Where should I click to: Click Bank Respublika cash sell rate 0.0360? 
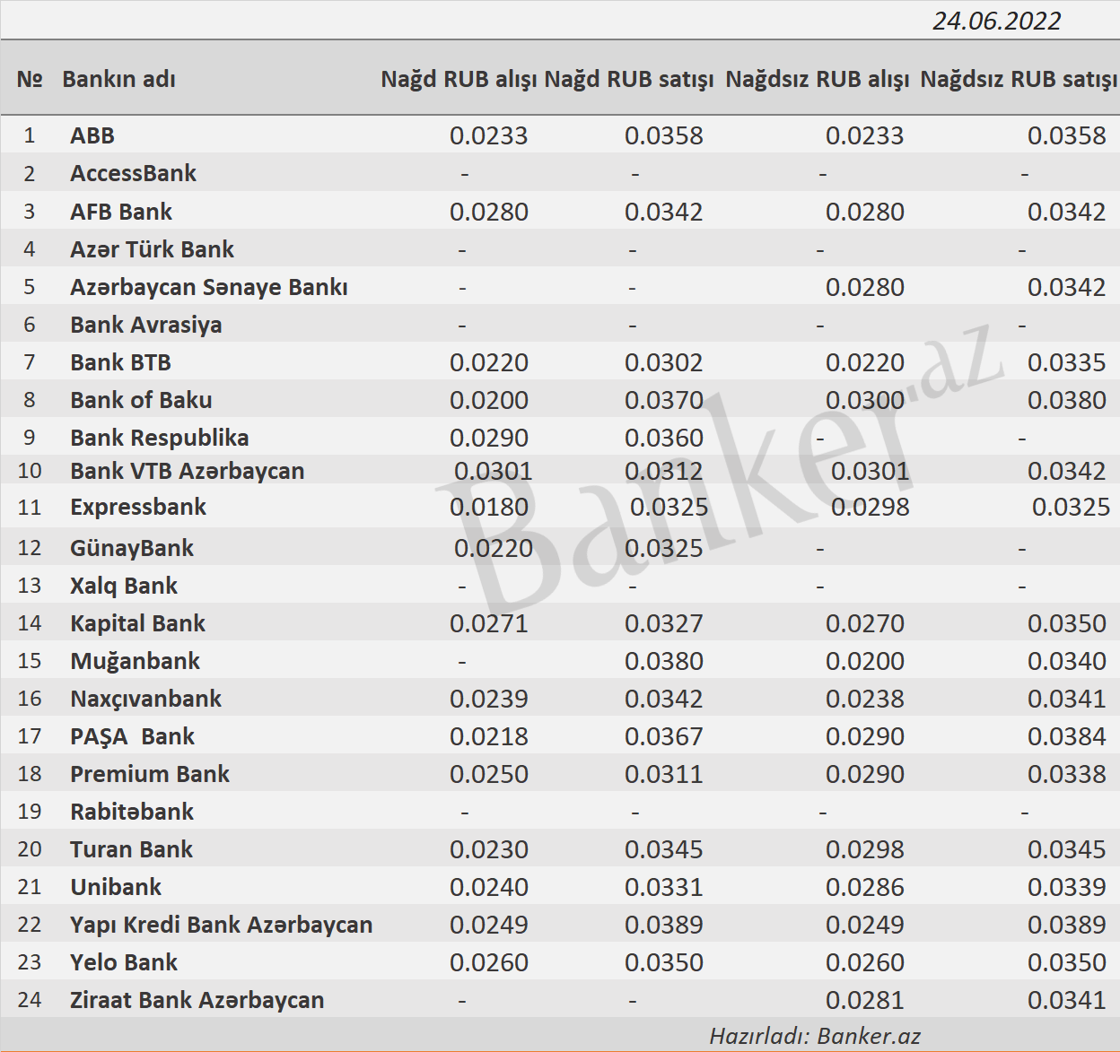[x=664, y=438]
